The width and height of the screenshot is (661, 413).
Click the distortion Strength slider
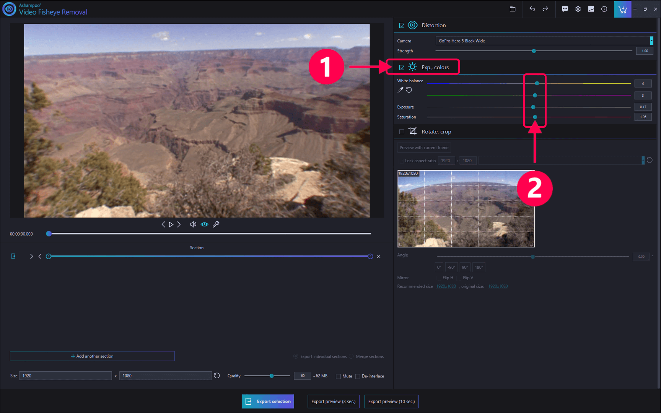534,51
